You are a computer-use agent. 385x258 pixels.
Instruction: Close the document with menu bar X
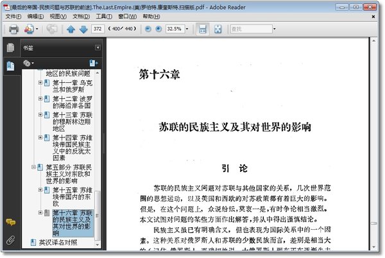tap(373, 17)
